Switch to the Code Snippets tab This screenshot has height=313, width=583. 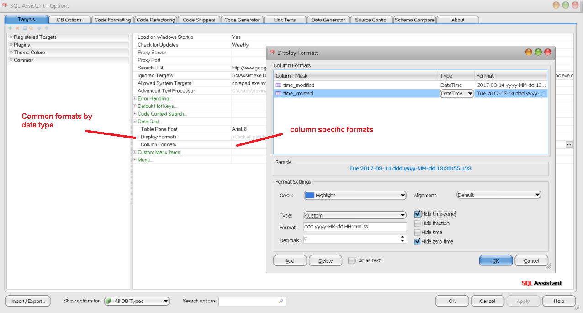[x=199, y=20]
